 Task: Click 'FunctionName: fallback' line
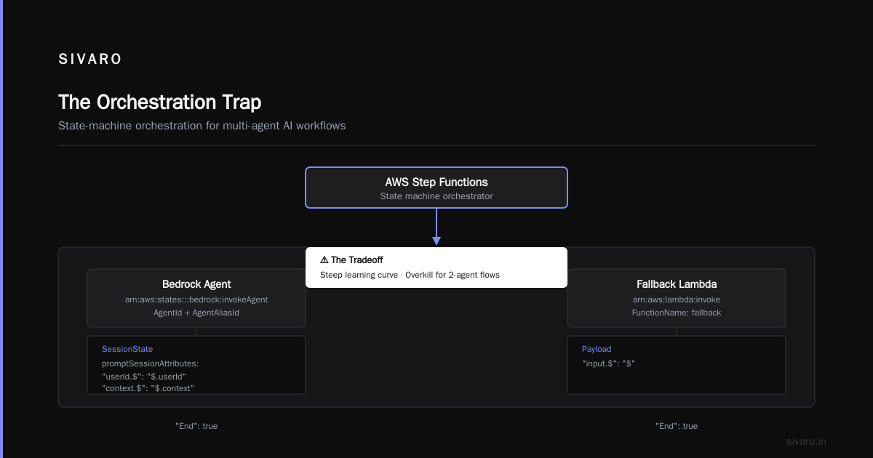click(677, 313)
